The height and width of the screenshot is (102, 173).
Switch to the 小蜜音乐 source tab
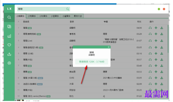click(x=66, y=16)
